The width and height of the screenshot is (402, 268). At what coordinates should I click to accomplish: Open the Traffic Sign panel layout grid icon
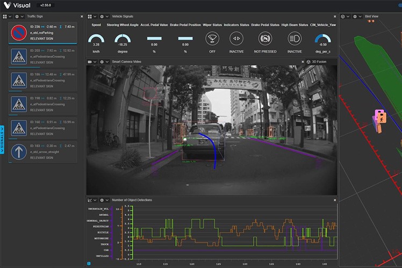pos(5,17)
